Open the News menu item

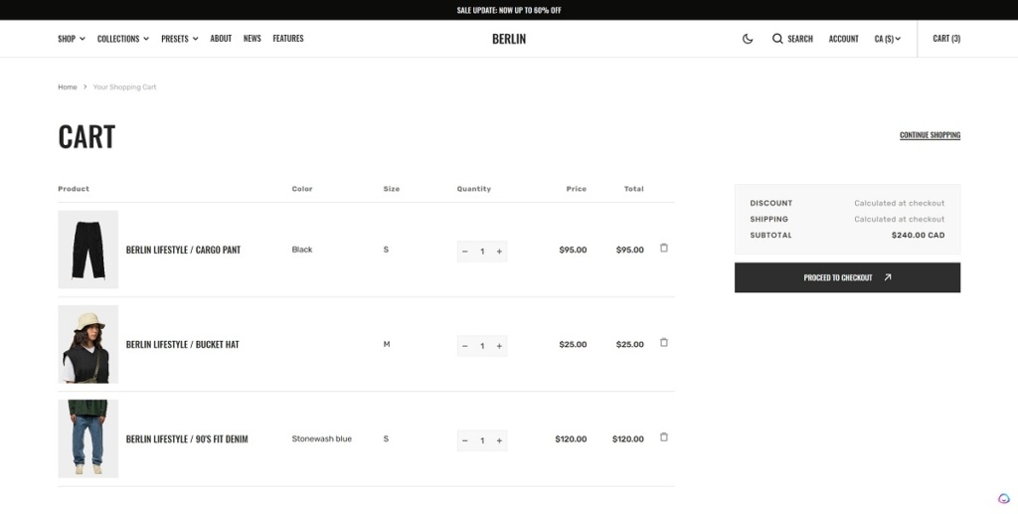pos(252,39)
